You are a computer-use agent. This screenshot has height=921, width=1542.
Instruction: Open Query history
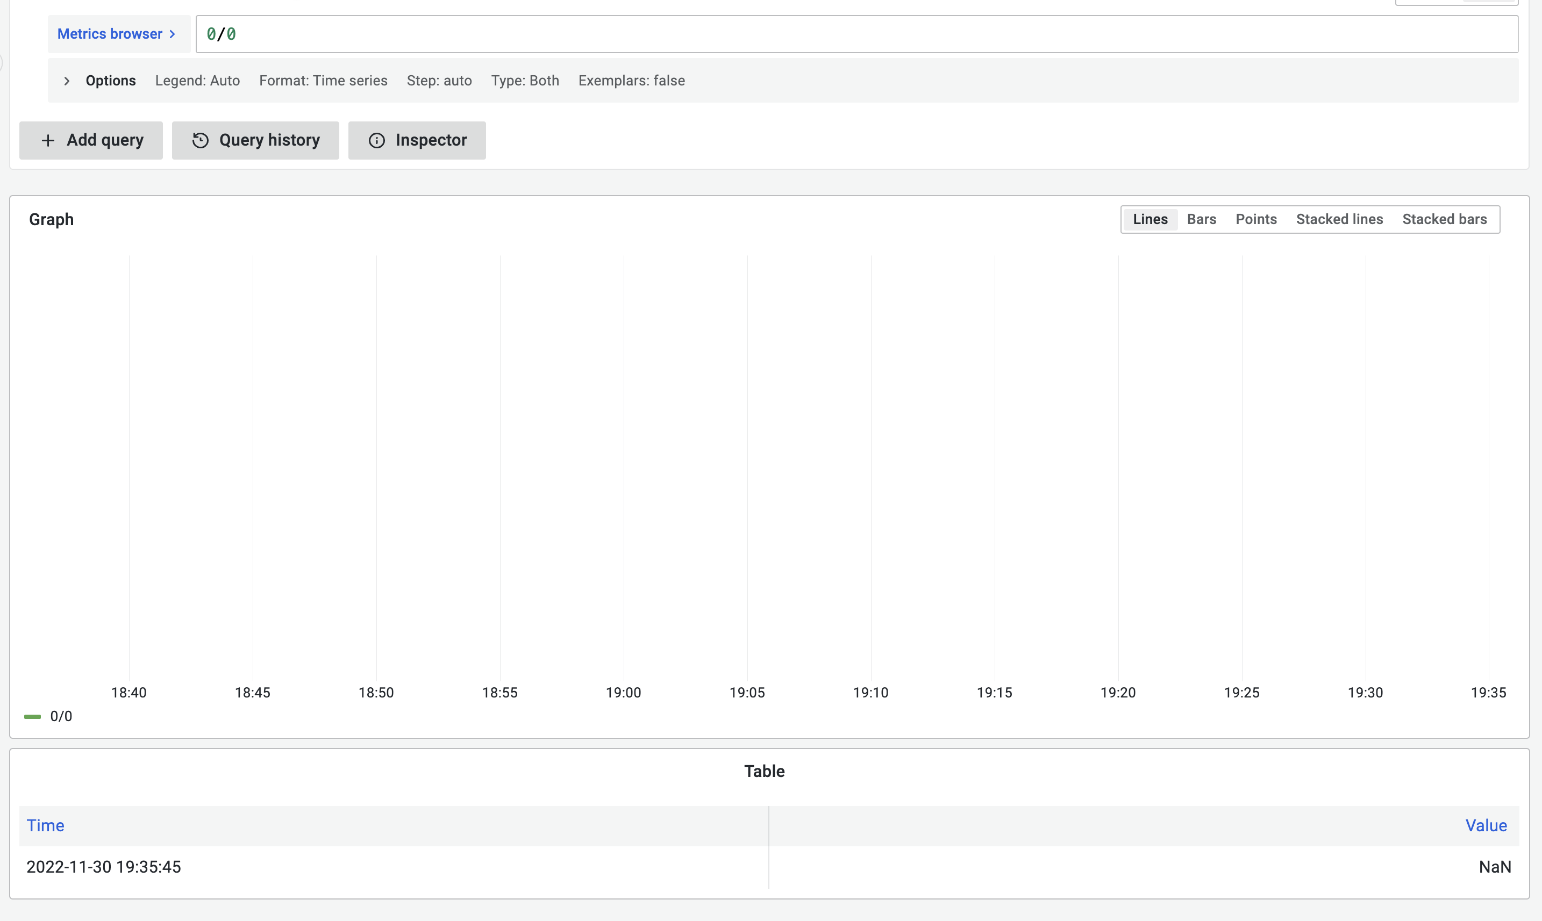tap(255, 140)
